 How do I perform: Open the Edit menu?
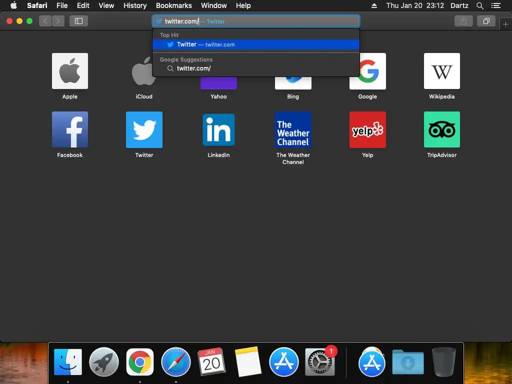83,5
